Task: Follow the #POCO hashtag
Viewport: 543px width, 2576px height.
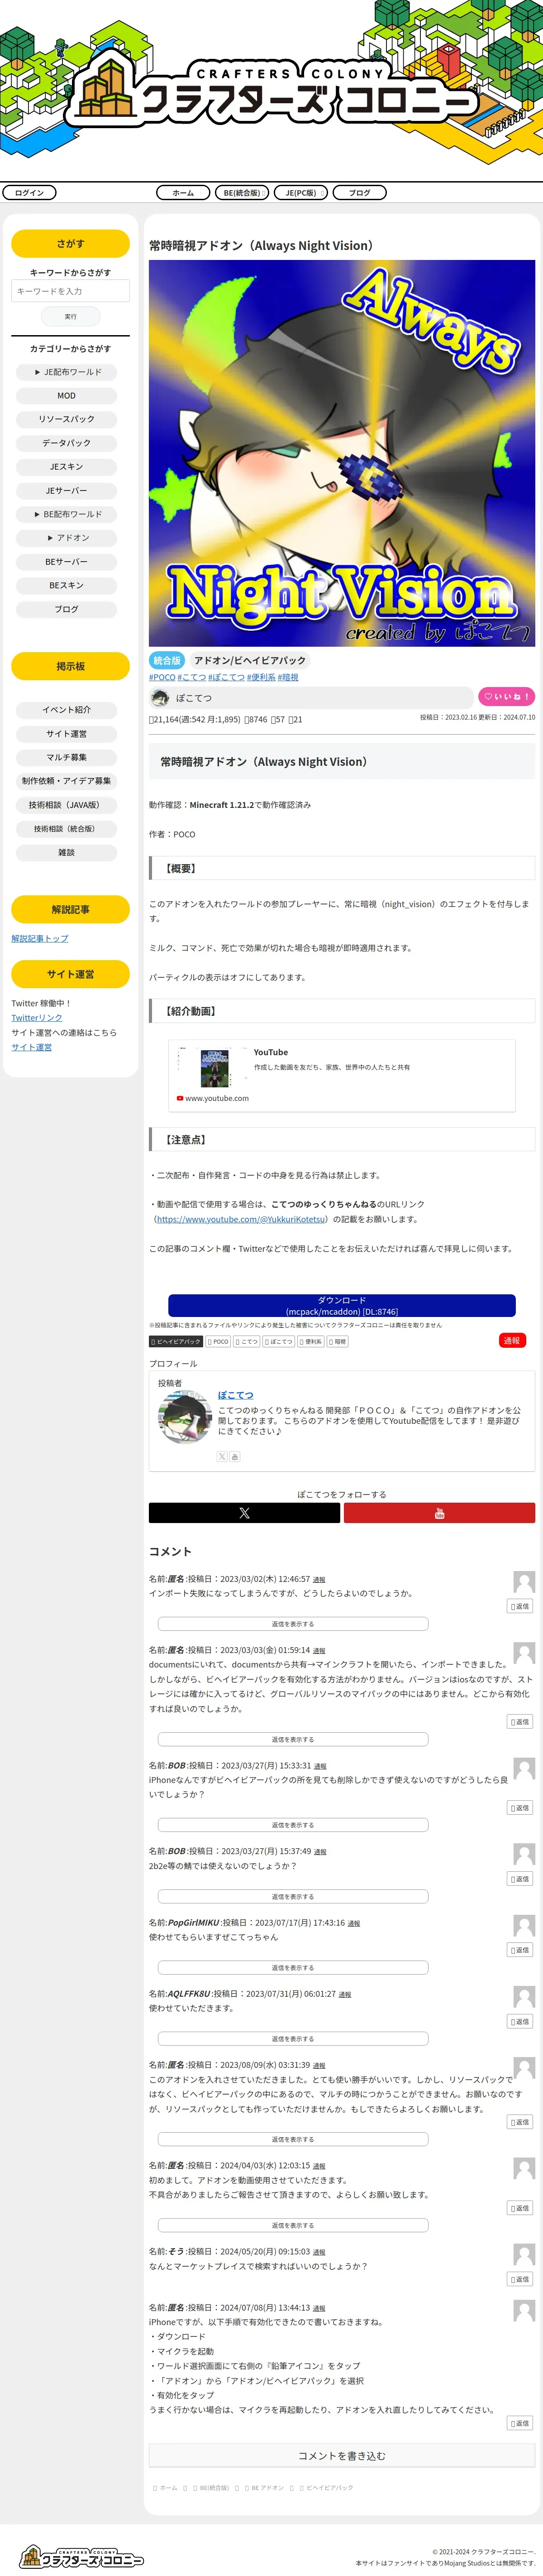Action: point(162,677)
